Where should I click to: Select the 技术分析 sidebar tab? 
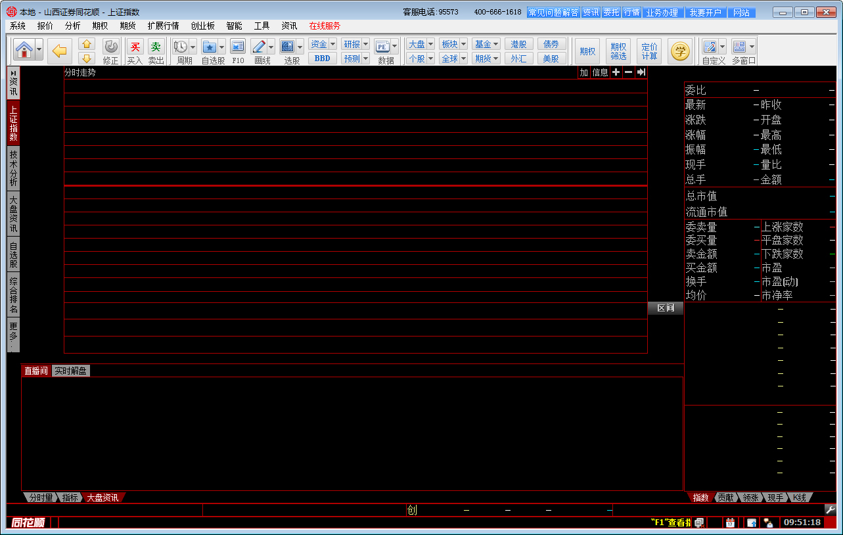pos(13,168)
